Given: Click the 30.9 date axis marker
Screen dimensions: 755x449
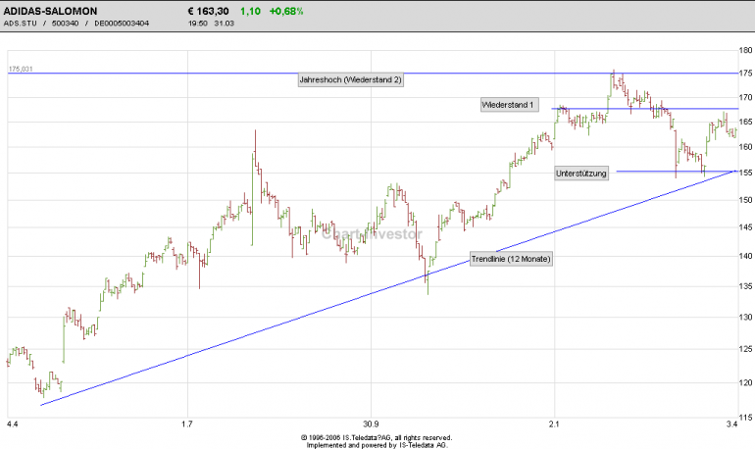Looking at the screenshot, I should [371, 424].
